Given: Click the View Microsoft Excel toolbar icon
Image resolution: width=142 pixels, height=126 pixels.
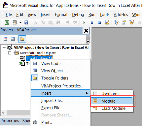Looking at the screenshot, I should coord(7,22).
